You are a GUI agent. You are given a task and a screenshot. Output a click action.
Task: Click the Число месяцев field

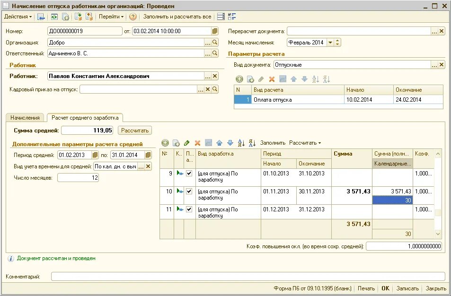(x=78, y=178)
